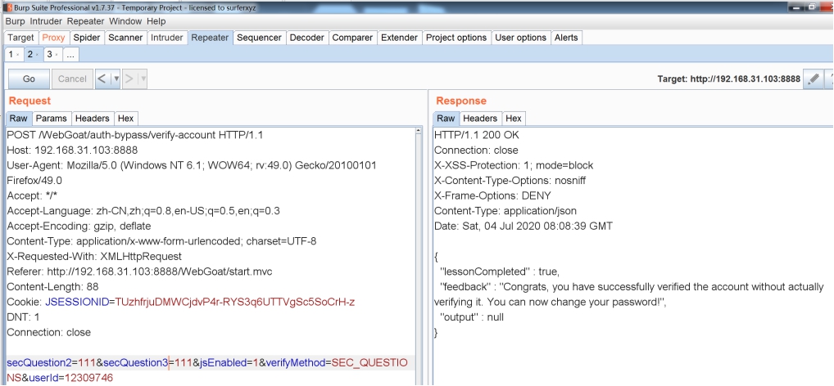
Task: Add a new Repeater tab with the ... button
Action: tap(70, 54)
